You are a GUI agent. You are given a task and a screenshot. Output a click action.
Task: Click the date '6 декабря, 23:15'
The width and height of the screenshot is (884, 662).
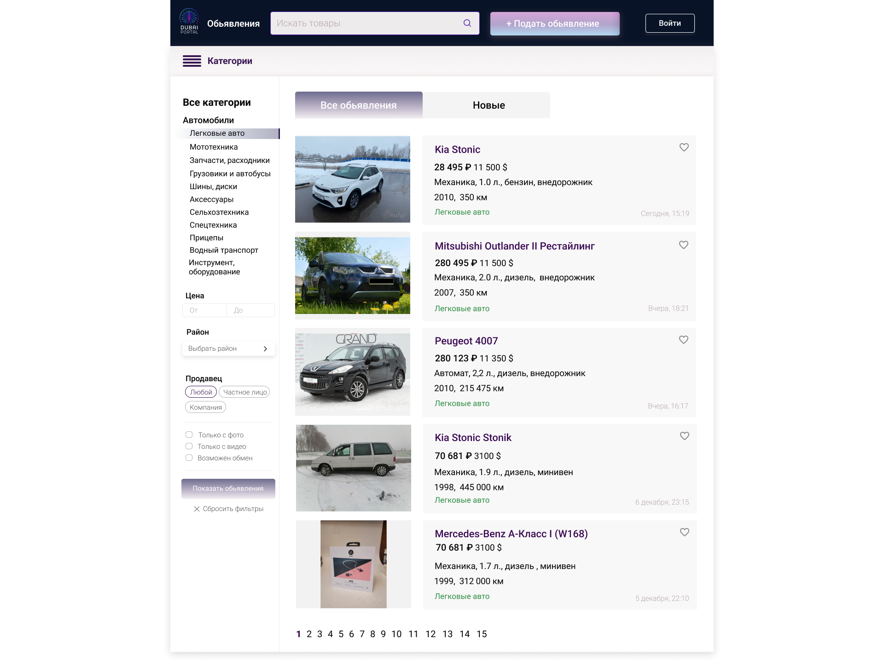(662, 502)
